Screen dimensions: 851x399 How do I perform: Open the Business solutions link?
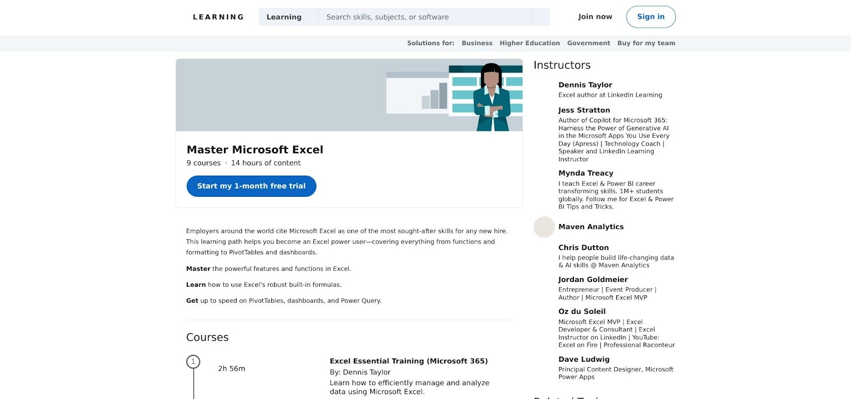tap(477, 43)
